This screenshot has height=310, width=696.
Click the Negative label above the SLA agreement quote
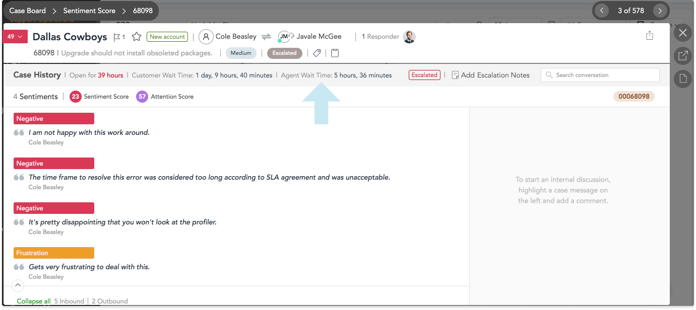tap(54, 164)
